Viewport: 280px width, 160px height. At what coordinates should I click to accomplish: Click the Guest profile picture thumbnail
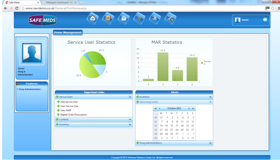[x=32, y=53]
